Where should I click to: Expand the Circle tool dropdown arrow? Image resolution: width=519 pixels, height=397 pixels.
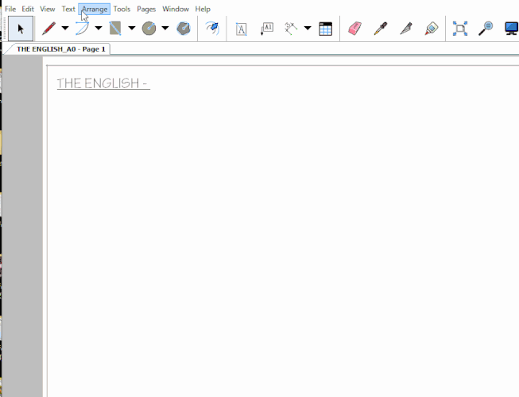pyautogui.click(x=165, y=28)
